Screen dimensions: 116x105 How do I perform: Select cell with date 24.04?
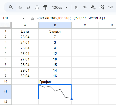[25, 42]
